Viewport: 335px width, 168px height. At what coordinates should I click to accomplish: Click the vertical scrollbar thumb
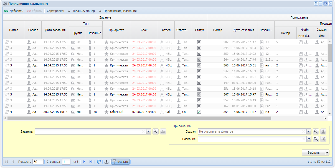pyautogui.click(x=330, y=52)
